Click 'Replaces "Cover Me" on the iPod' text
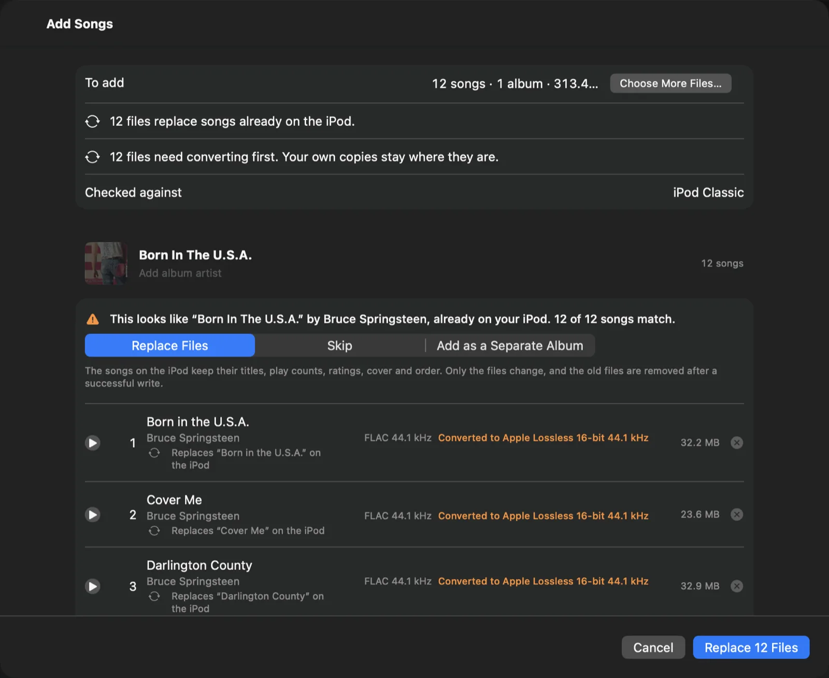829x678 pixels. [x=248, y=531]
